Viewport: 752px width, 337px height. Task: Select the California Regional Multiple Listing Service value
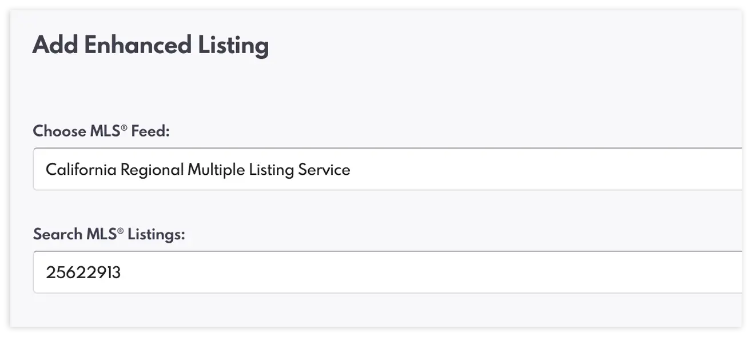(198, 170)
